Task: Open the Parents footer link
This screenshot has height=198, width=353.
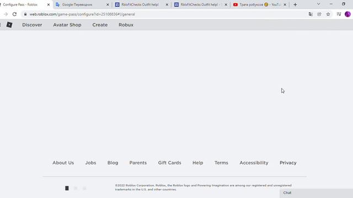Action: [138, 163]
